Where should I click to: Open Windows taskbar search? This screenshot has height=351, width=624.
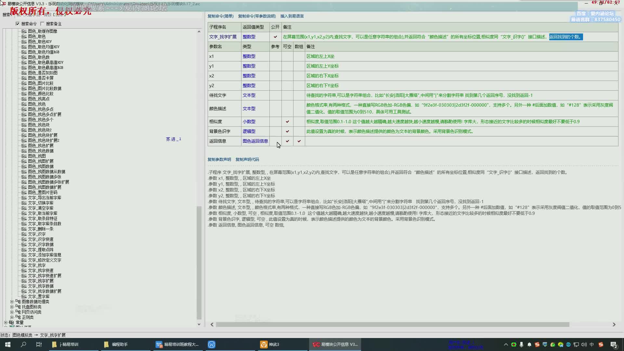pos(23,344)
